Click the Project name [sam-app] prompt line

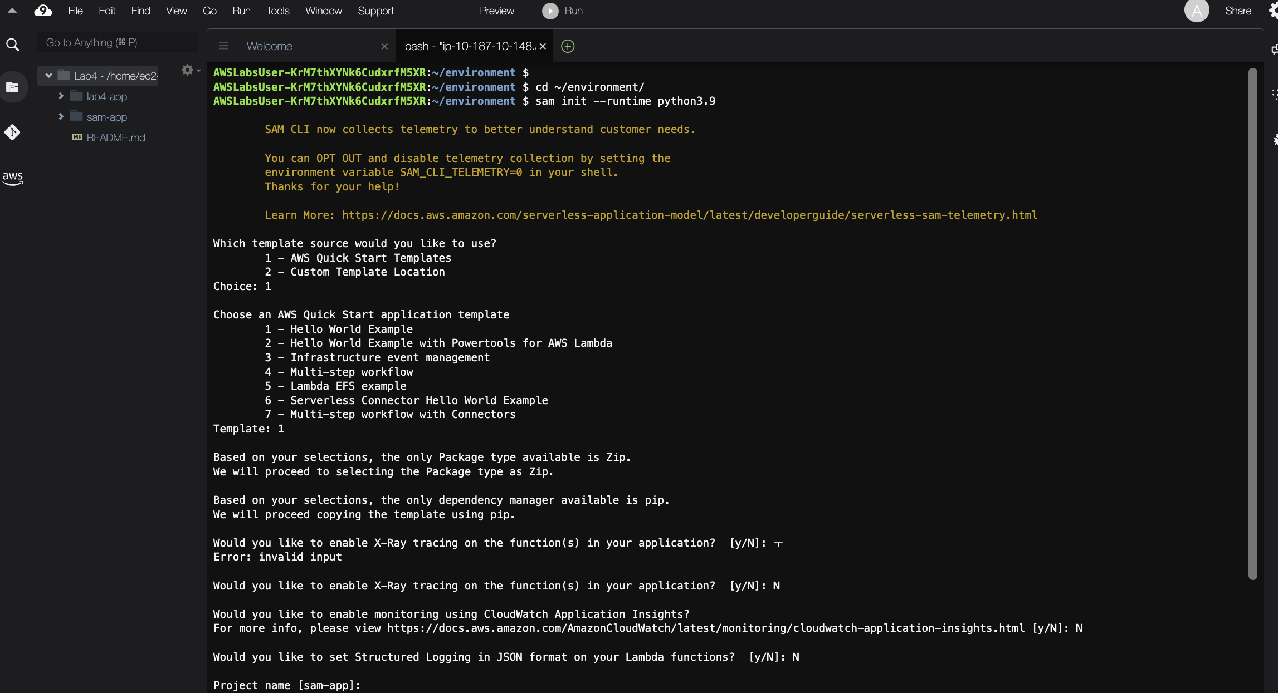pyautogui.click(x=287, y=685)
